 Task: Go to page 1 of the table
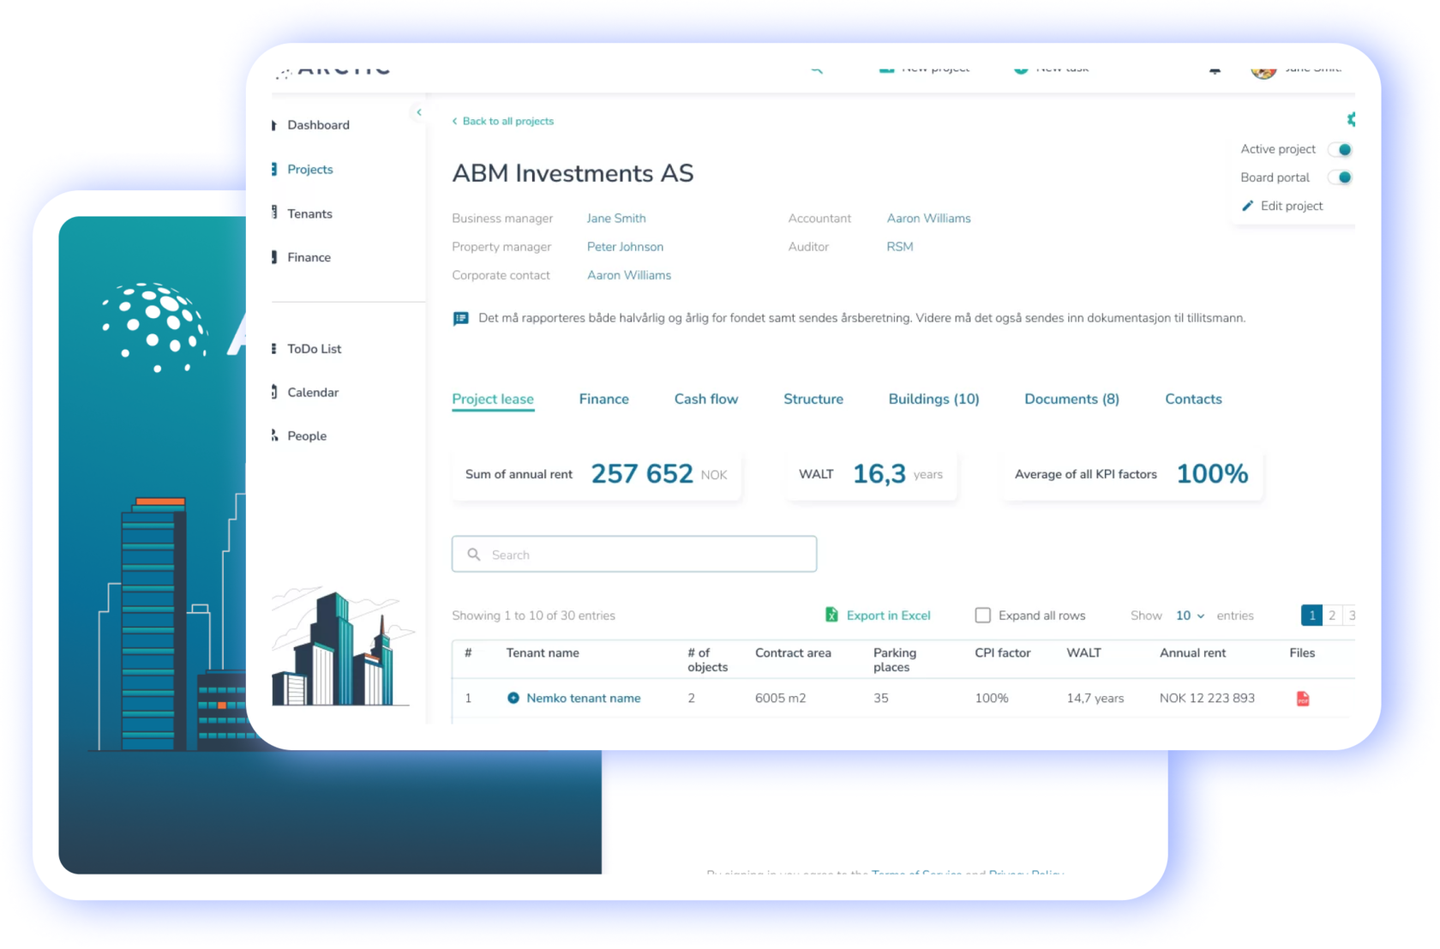1311,616
